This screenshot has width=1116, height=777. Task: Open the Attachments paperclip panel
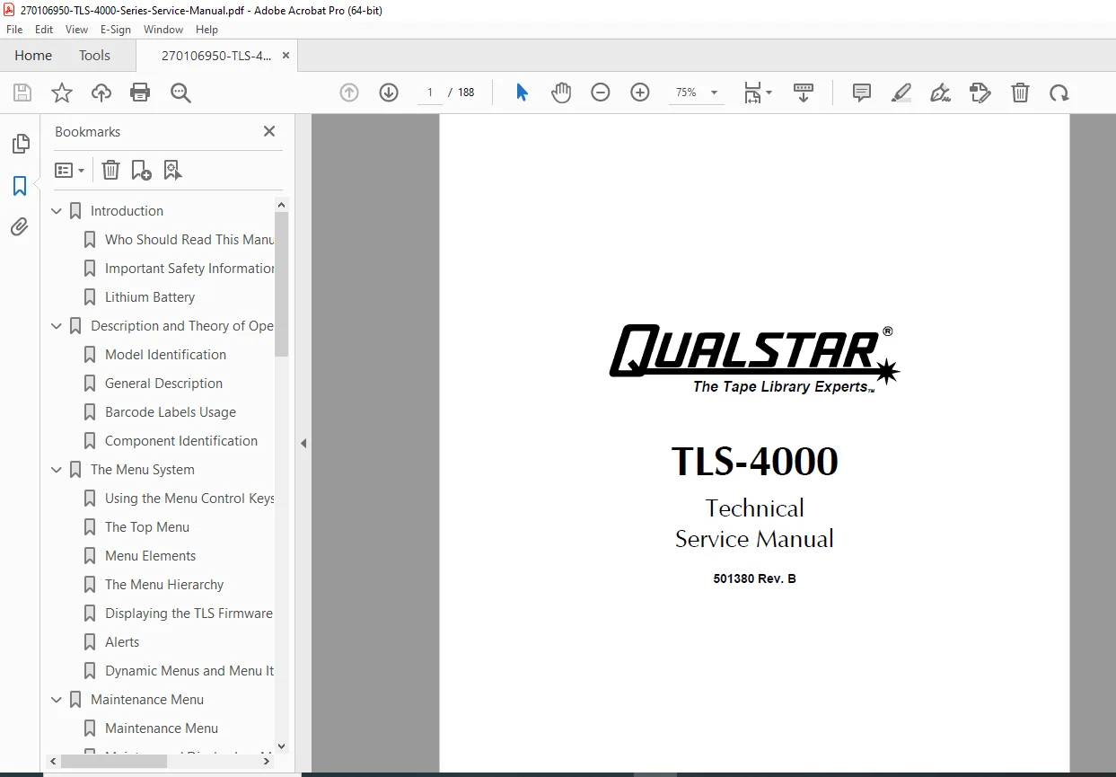tap(20, 227)
